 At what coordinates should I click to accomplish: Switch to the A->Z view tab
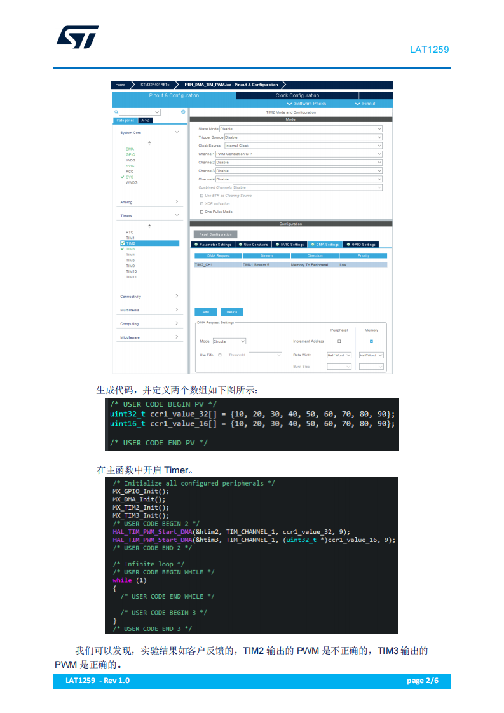[145, 121]
